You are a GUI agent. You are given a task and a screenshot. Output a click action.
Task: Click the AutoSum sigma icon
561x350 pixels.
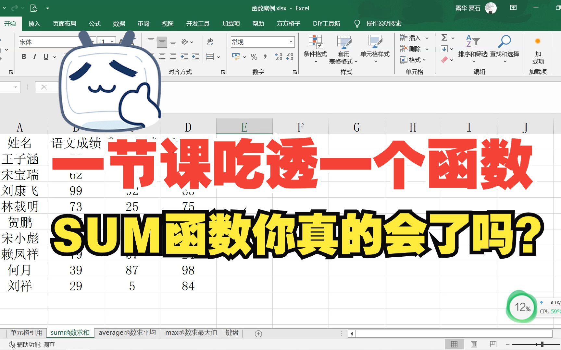click(x=444, y=38)
